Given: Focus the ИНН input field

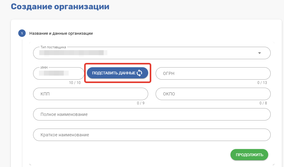Looking at the screenshot, I should [x=58, y=73].
